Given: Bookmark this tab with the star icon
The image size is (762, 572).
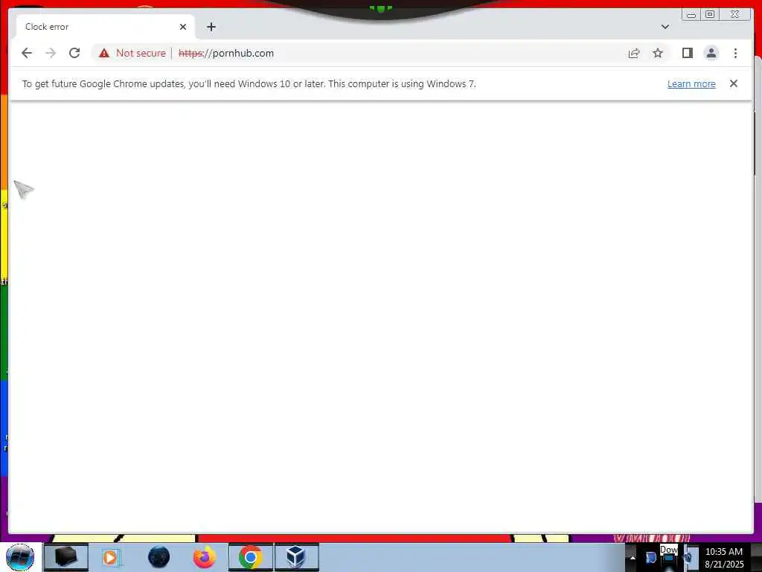Looking at the screenshot, I should [x=658, y=53].
